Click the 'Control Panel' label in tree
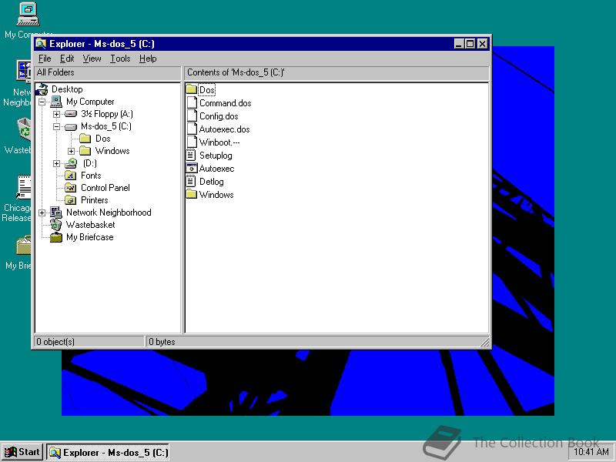 coord(105,188)
